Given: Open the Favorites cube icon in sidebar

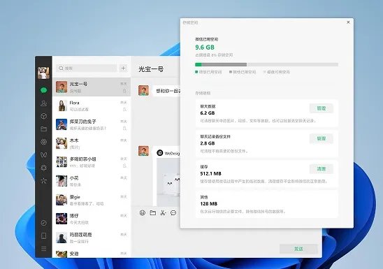Looking at the screenshot, I should (x=44, y=116).
